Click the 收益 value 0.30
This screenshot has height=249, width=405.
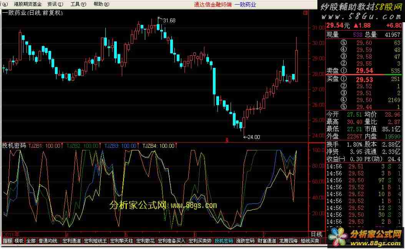click(356, 159)
